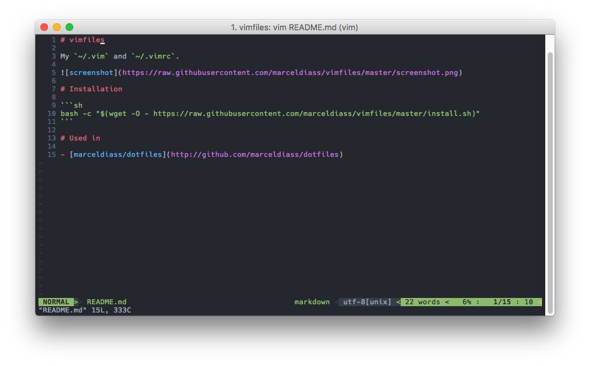Image resolution: width=590 pixels, height=366 pixels.
Task: Click the 'utf-8[unix]' encoding section
Action: click(367, 302)
